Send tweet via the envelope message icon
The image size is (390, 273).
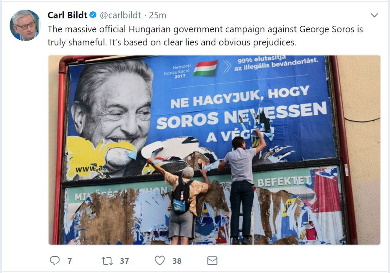click(x=212, y=261)
